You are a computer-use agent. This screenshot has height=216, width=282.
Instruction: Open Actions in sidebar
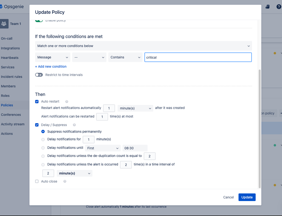[7, 134]
